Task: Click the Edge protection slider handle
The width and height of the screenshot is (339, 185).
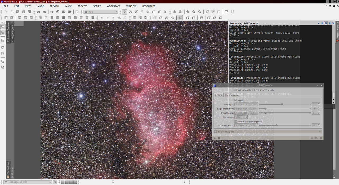Action: coord(265,109)
